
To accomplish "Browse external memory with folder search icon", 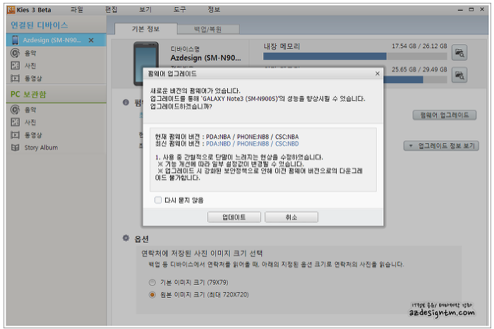I will [459, 75].
